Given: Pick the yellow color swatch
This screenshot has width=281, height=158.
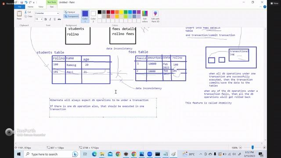Looking at the screenshot, I should click(x=121, y=12).
